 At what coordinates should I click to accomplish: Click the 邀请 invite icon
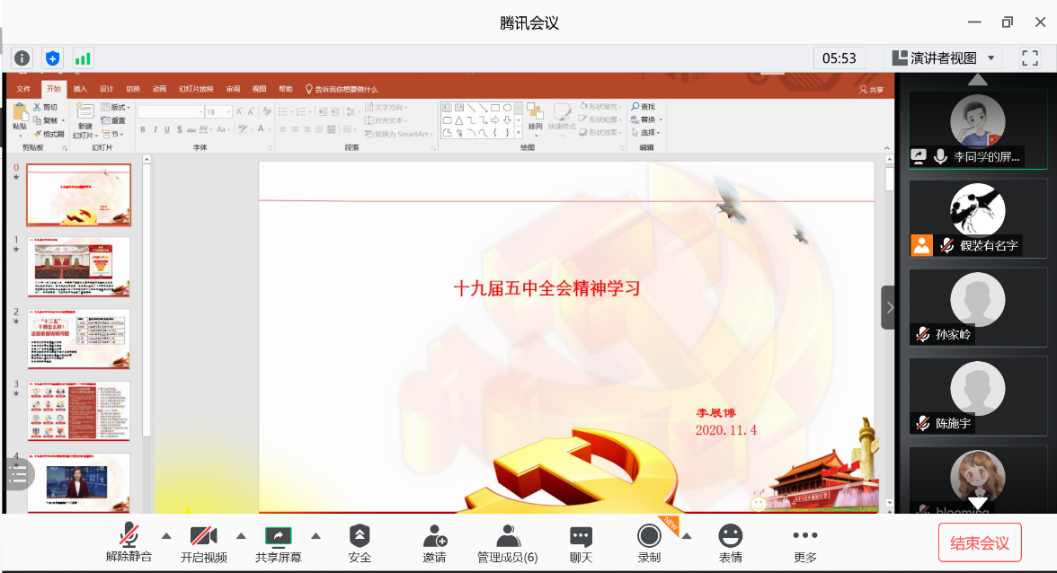[x=434, y=543]
